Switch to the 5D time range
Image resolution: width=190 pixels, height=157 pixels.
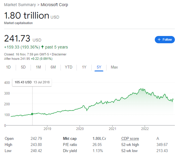[23, 67]
